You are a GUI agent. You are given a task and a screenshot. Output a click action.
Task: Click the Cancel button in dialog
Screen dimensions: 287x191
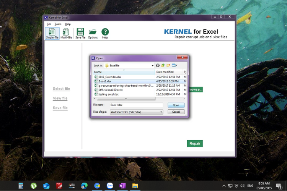click(x=176, y=112)
